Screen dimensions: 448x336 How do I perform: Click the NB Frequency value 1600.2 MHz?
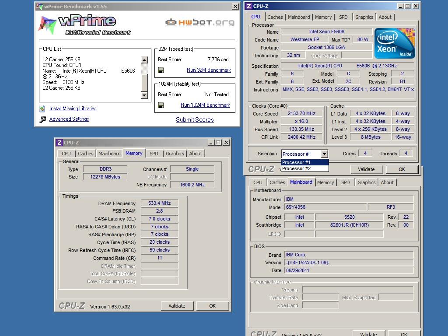click(192, 185)
